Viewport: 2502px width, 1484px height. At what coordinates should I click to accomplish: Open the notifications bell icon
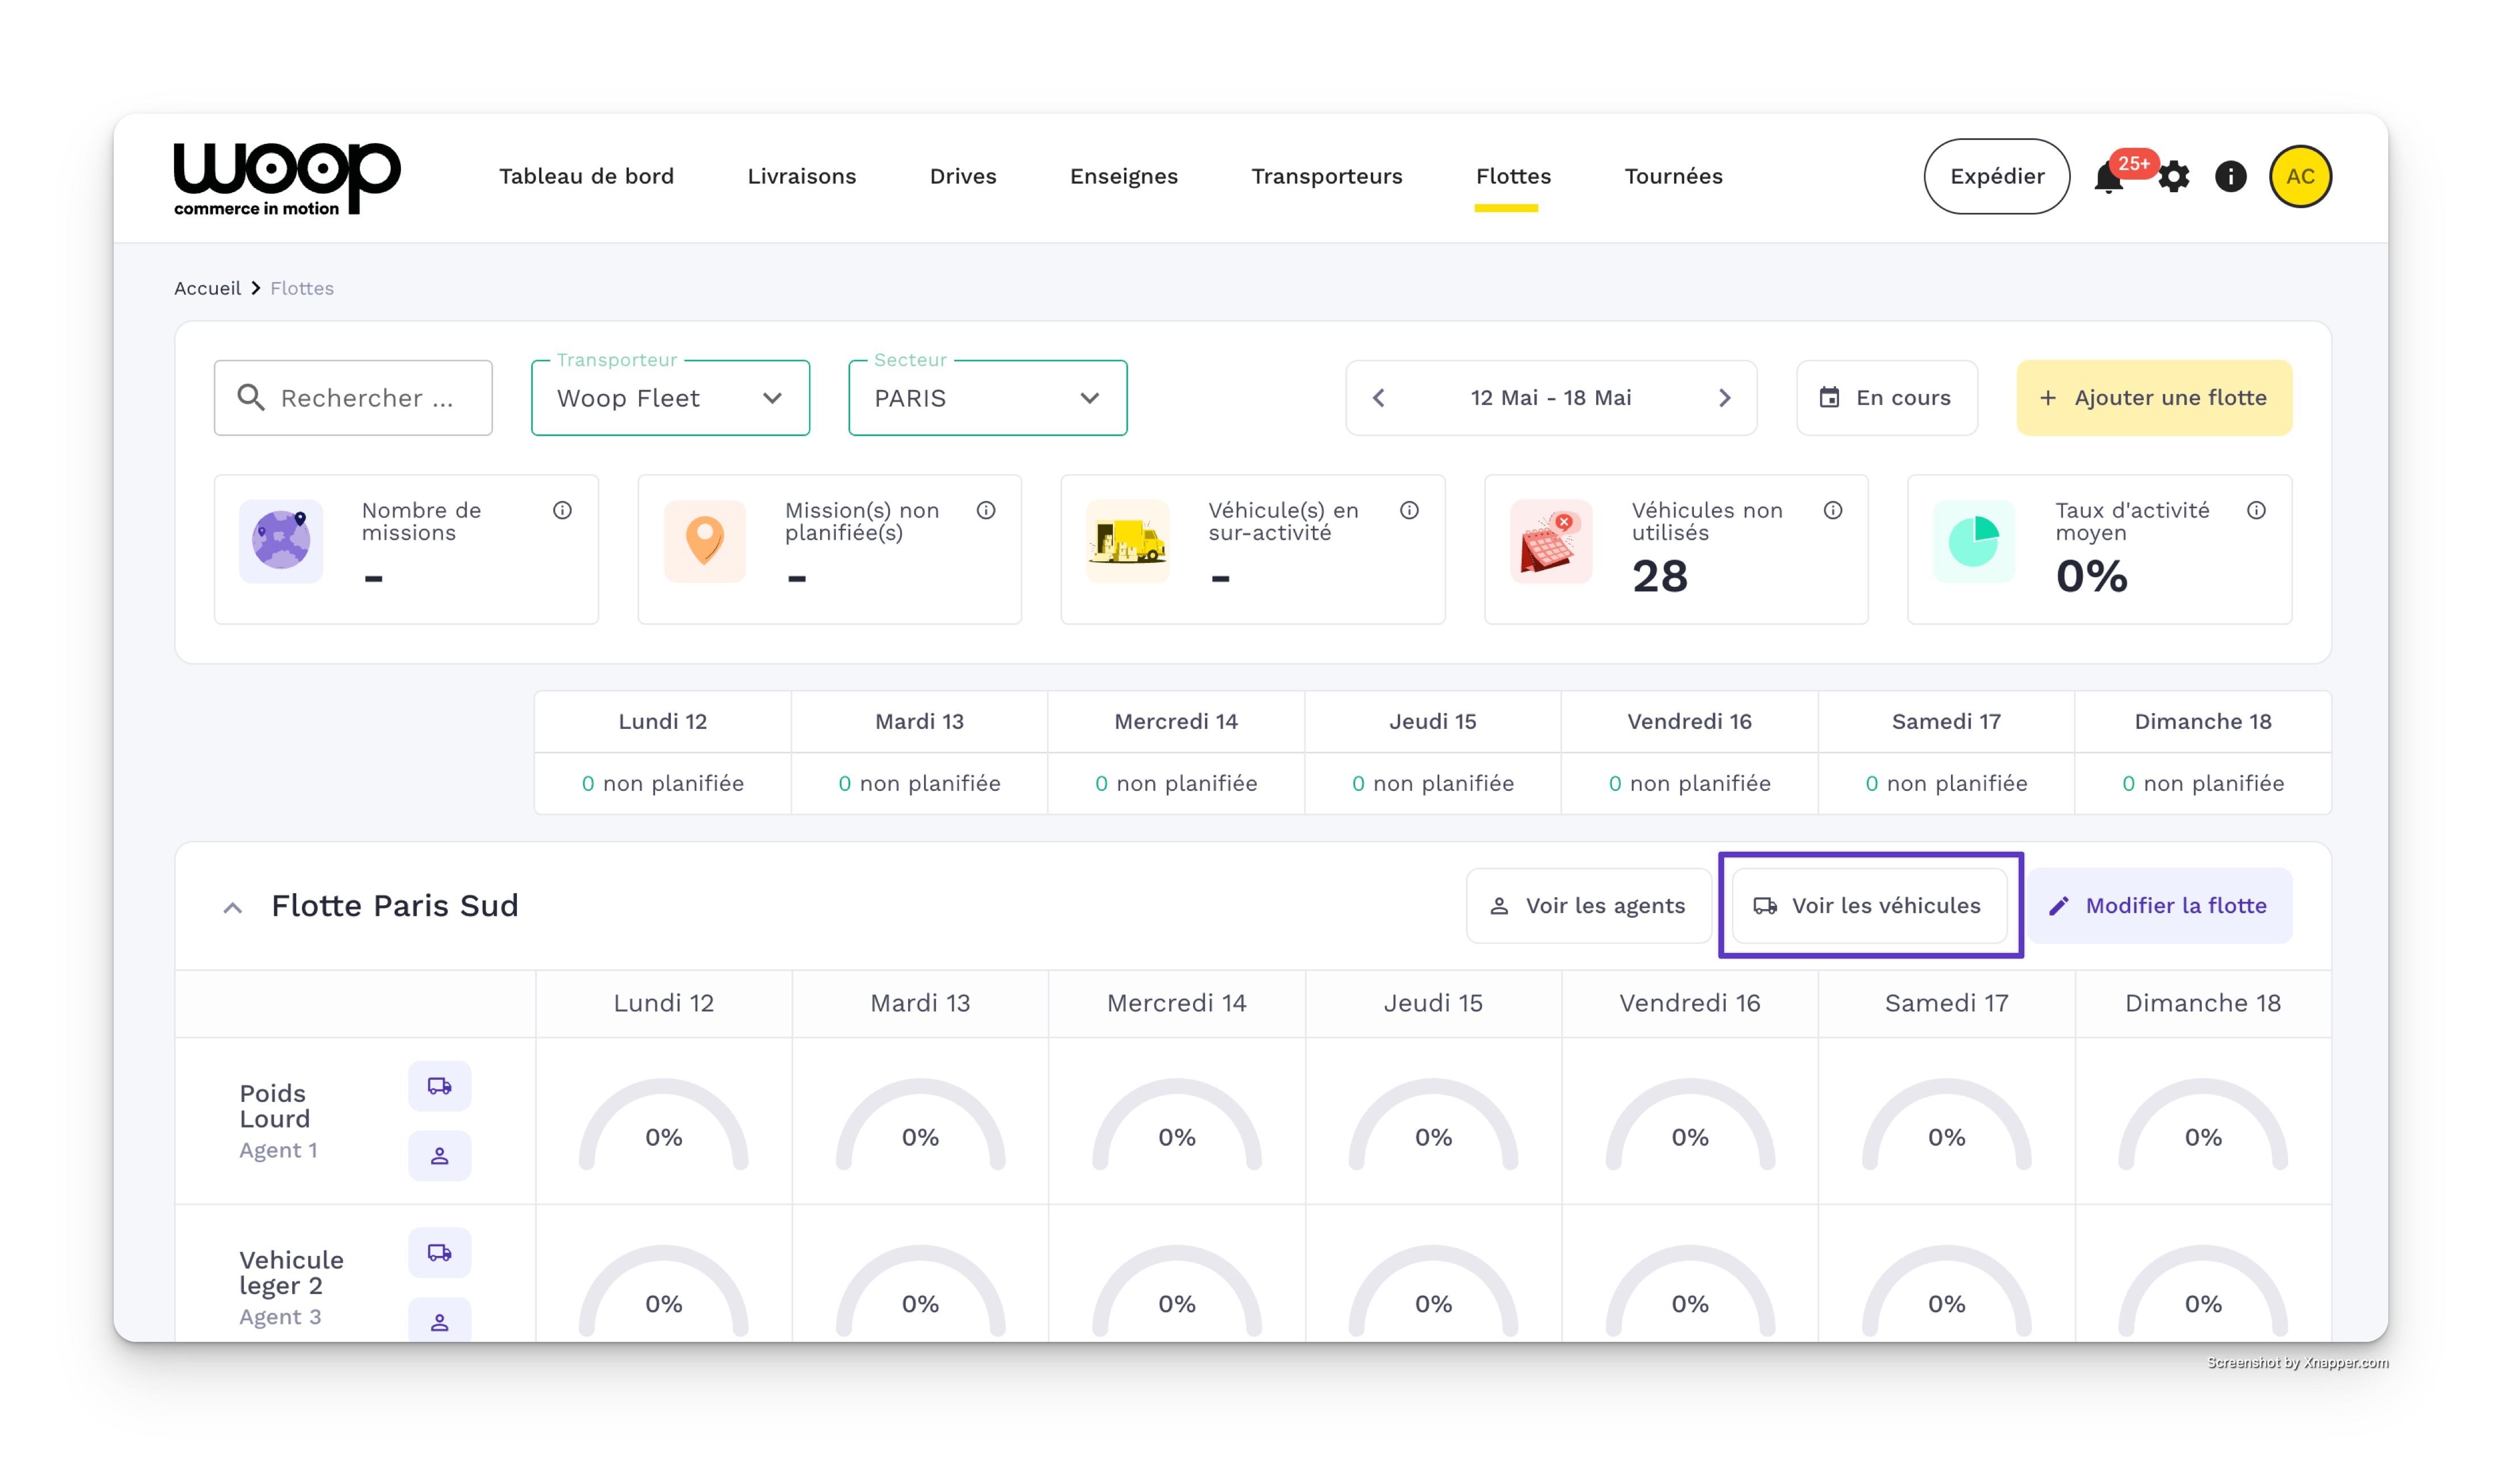[2108, 177]
